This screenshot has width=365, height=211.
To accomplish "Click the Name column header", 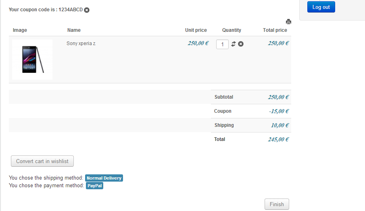I will click(74, 30).
